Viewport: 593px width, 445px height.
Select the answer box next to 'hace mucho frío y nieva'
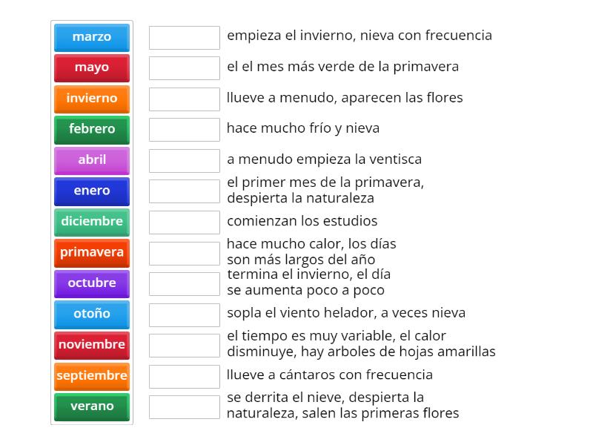[184, 128]
